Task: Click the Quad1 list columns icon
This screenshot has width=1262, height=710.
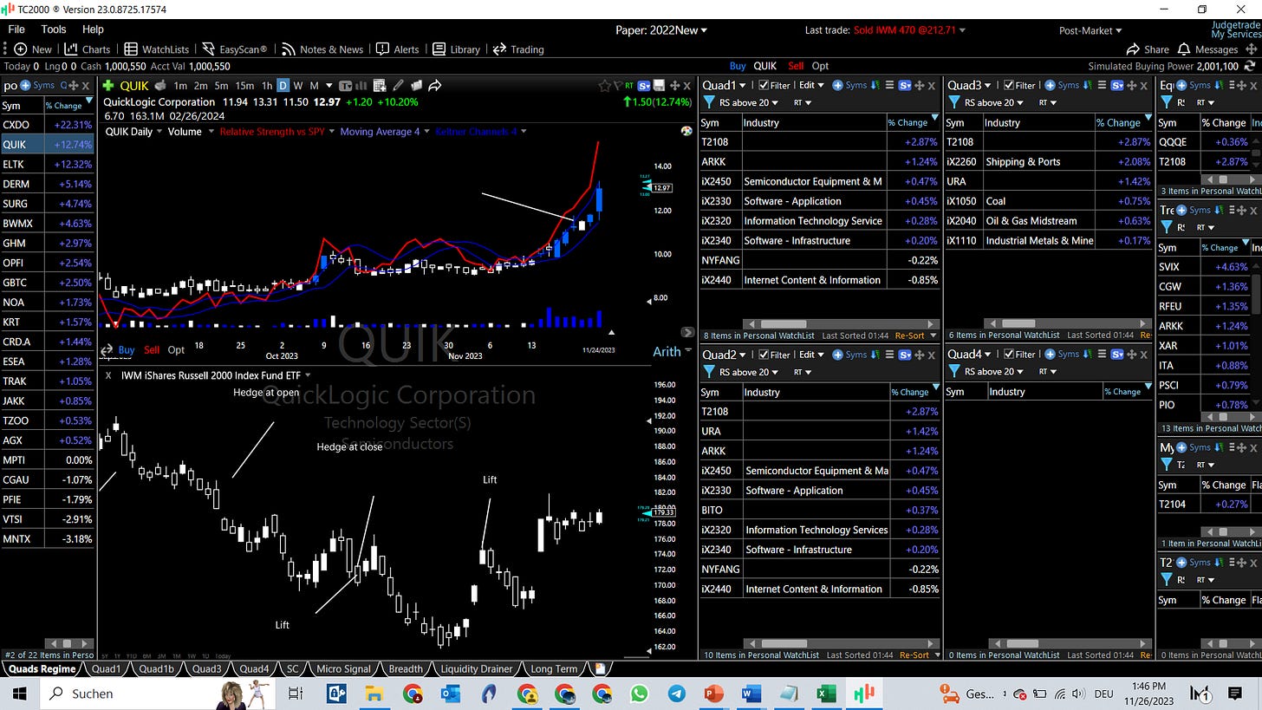Action: (890, 85)
